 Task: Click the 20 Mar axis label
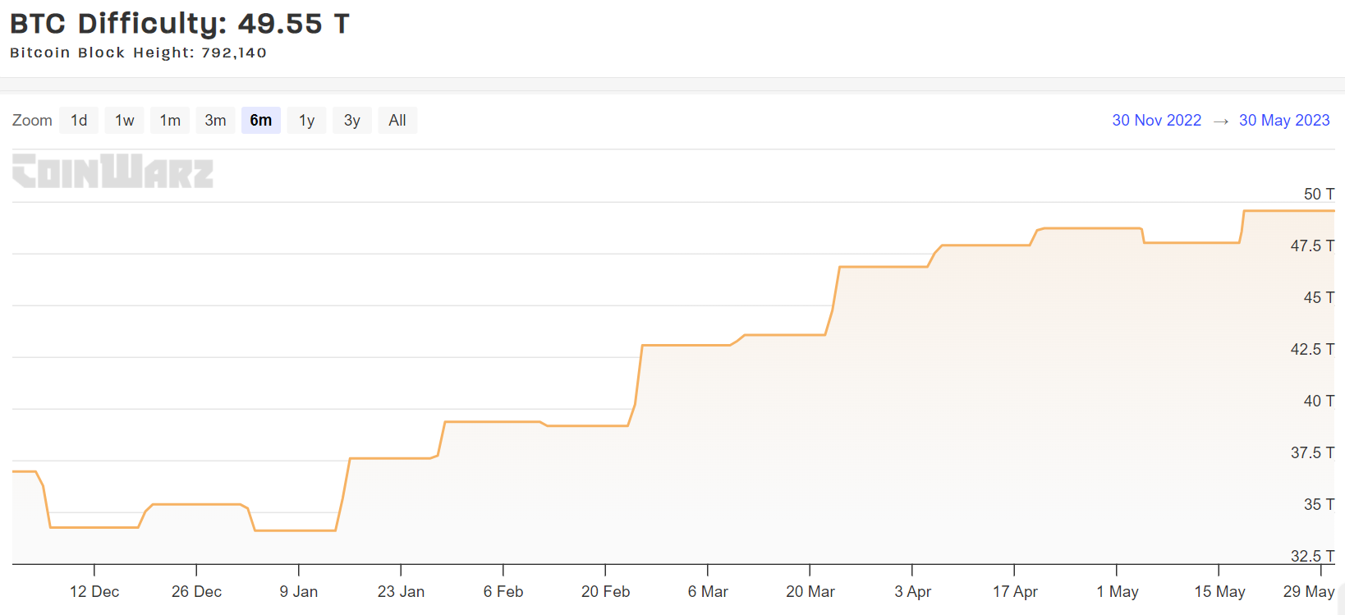click(810, 591)
